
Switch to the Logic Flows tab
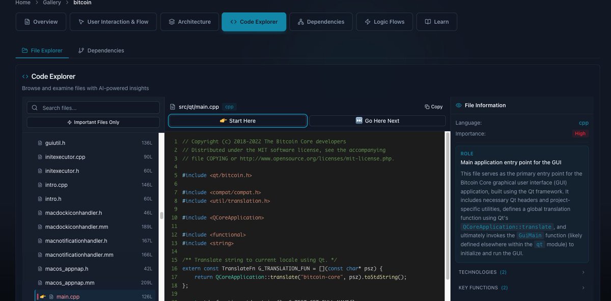point(384,22)
